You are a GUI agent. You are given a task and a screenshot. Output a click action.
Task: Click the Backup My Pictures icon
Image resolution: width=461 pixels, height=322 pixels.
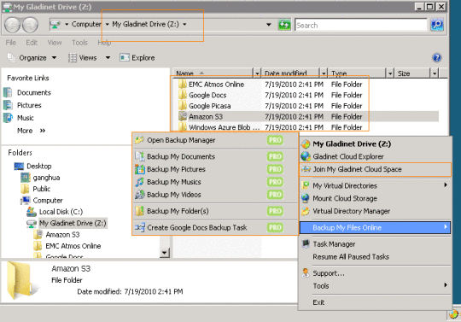pyautogui.click(x=139, y=169)
